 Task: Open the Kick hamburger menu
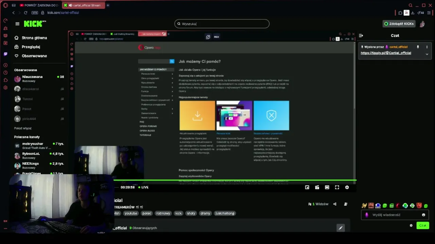(x=17, y=24)
